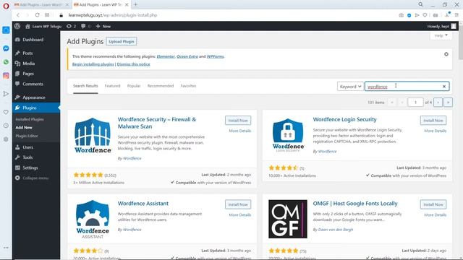Open the bookmarks heart icon in sidebar
Image resolution: width=463 pixels, height=260 pixels.
coord(6,112)
